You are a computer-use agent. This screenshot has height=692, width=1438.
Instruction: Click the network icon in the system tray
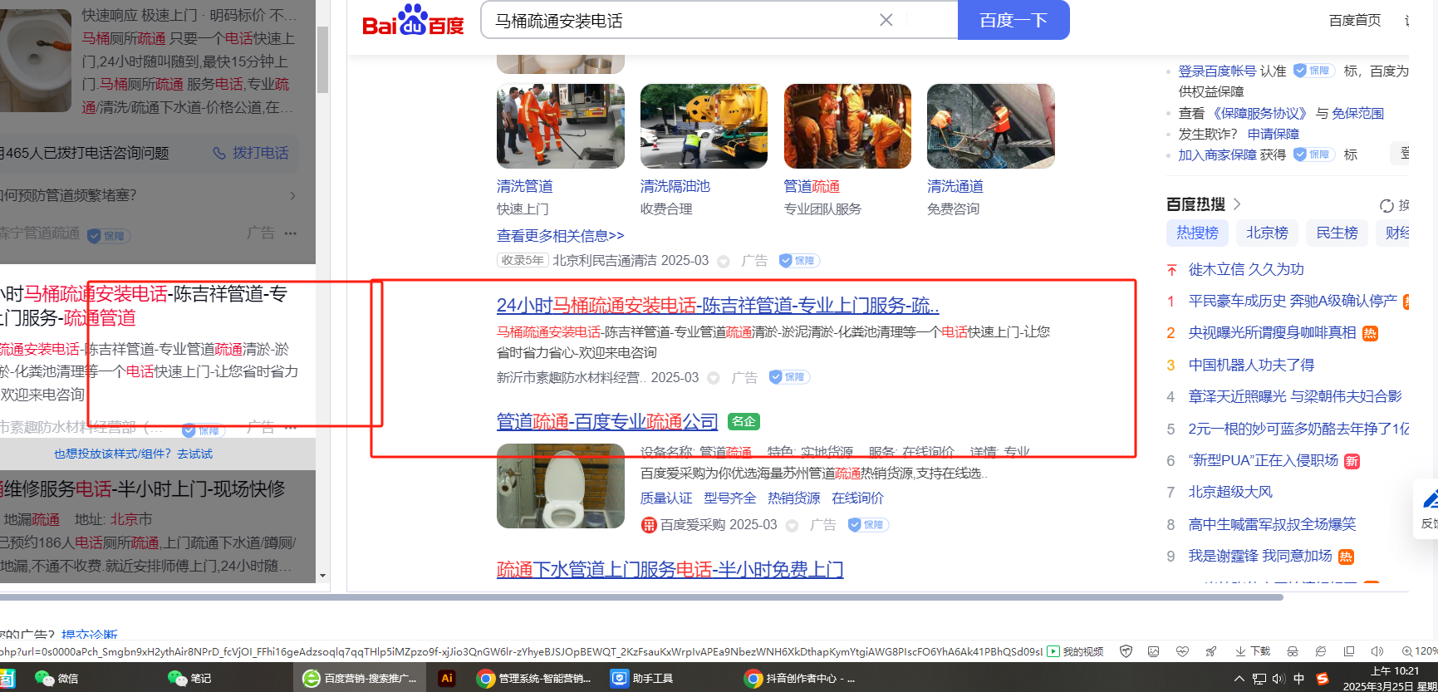[1259, 679]
